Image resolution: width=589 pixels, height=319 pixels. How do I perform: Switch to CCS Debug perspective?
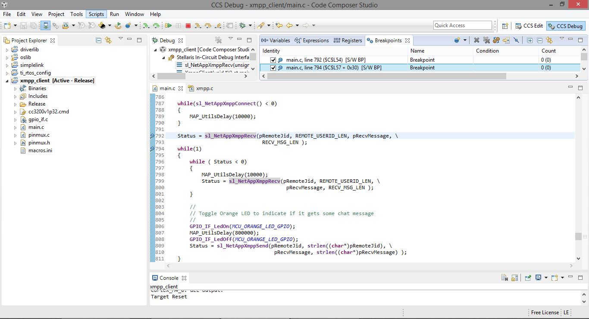pyautogui.click(x=565, y=26)
